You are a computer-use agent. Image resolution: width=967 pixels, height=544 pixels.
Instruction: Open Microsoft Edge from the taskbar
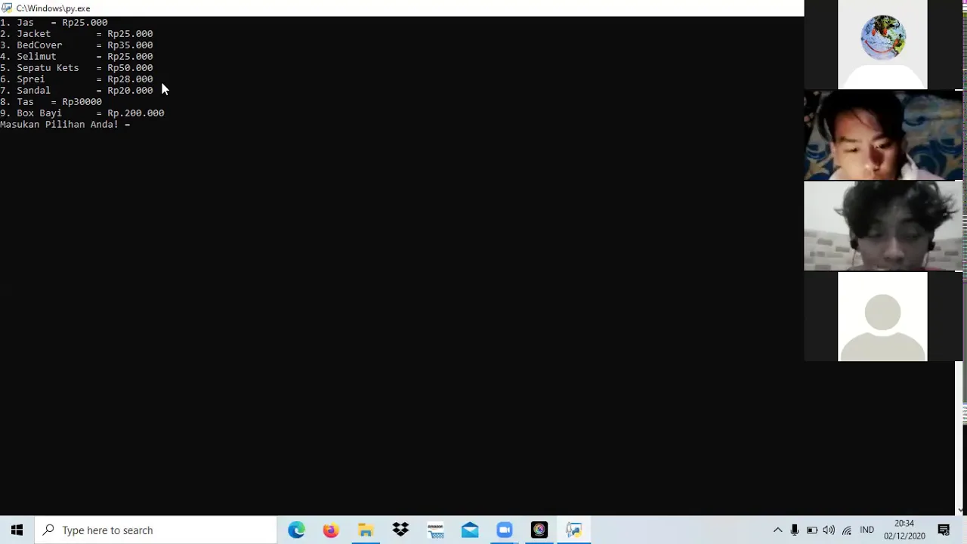[296, 530]
